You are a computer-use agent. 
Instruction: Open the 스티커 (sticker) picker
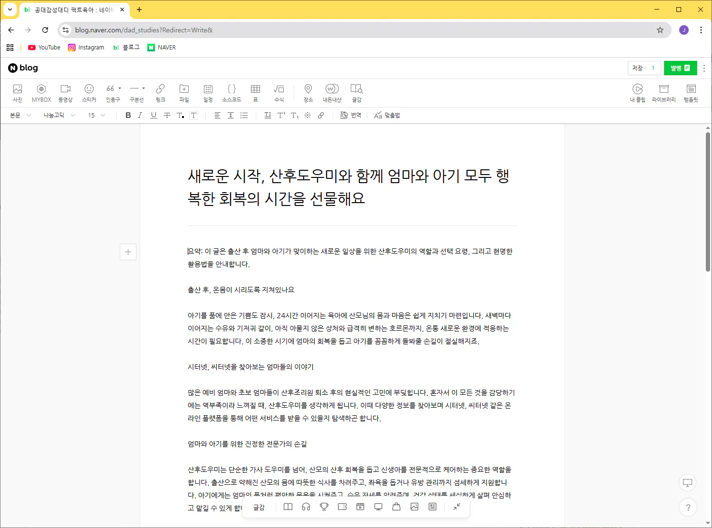(x=89, y=93)
